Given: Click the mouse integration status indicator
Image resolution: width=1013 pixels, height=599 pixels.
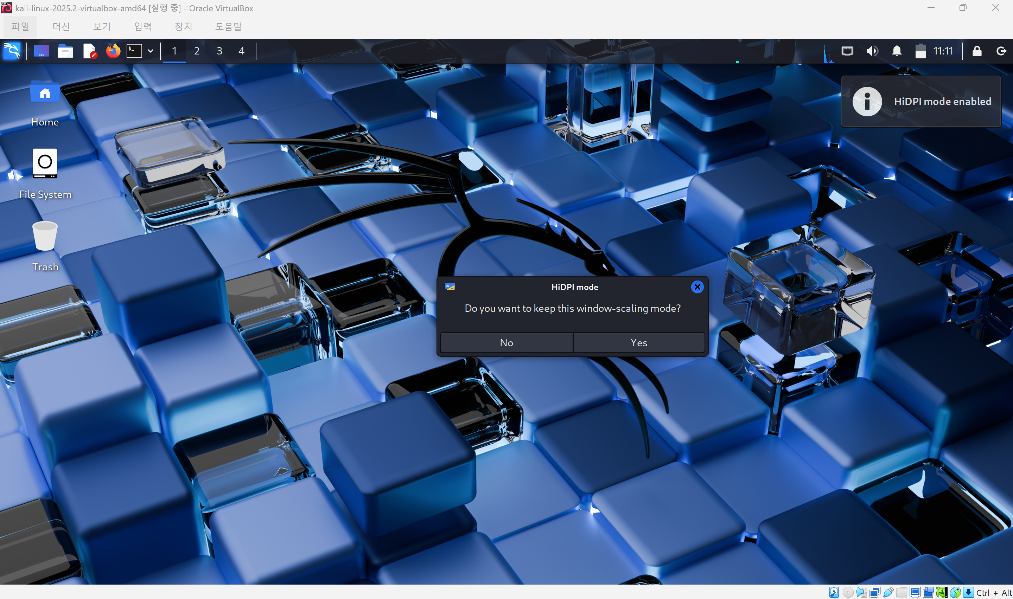Looking at the screenshot, I should [x=955, y=592].
